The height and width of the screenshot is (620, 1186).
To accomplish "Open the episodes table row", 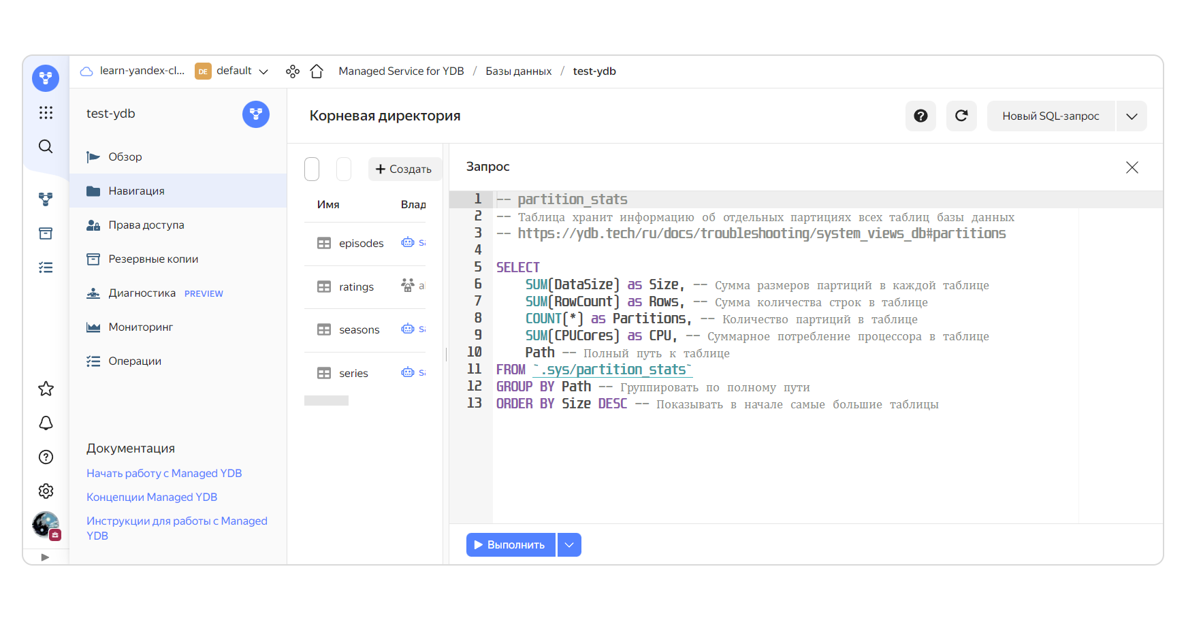I will pos(361,244).
